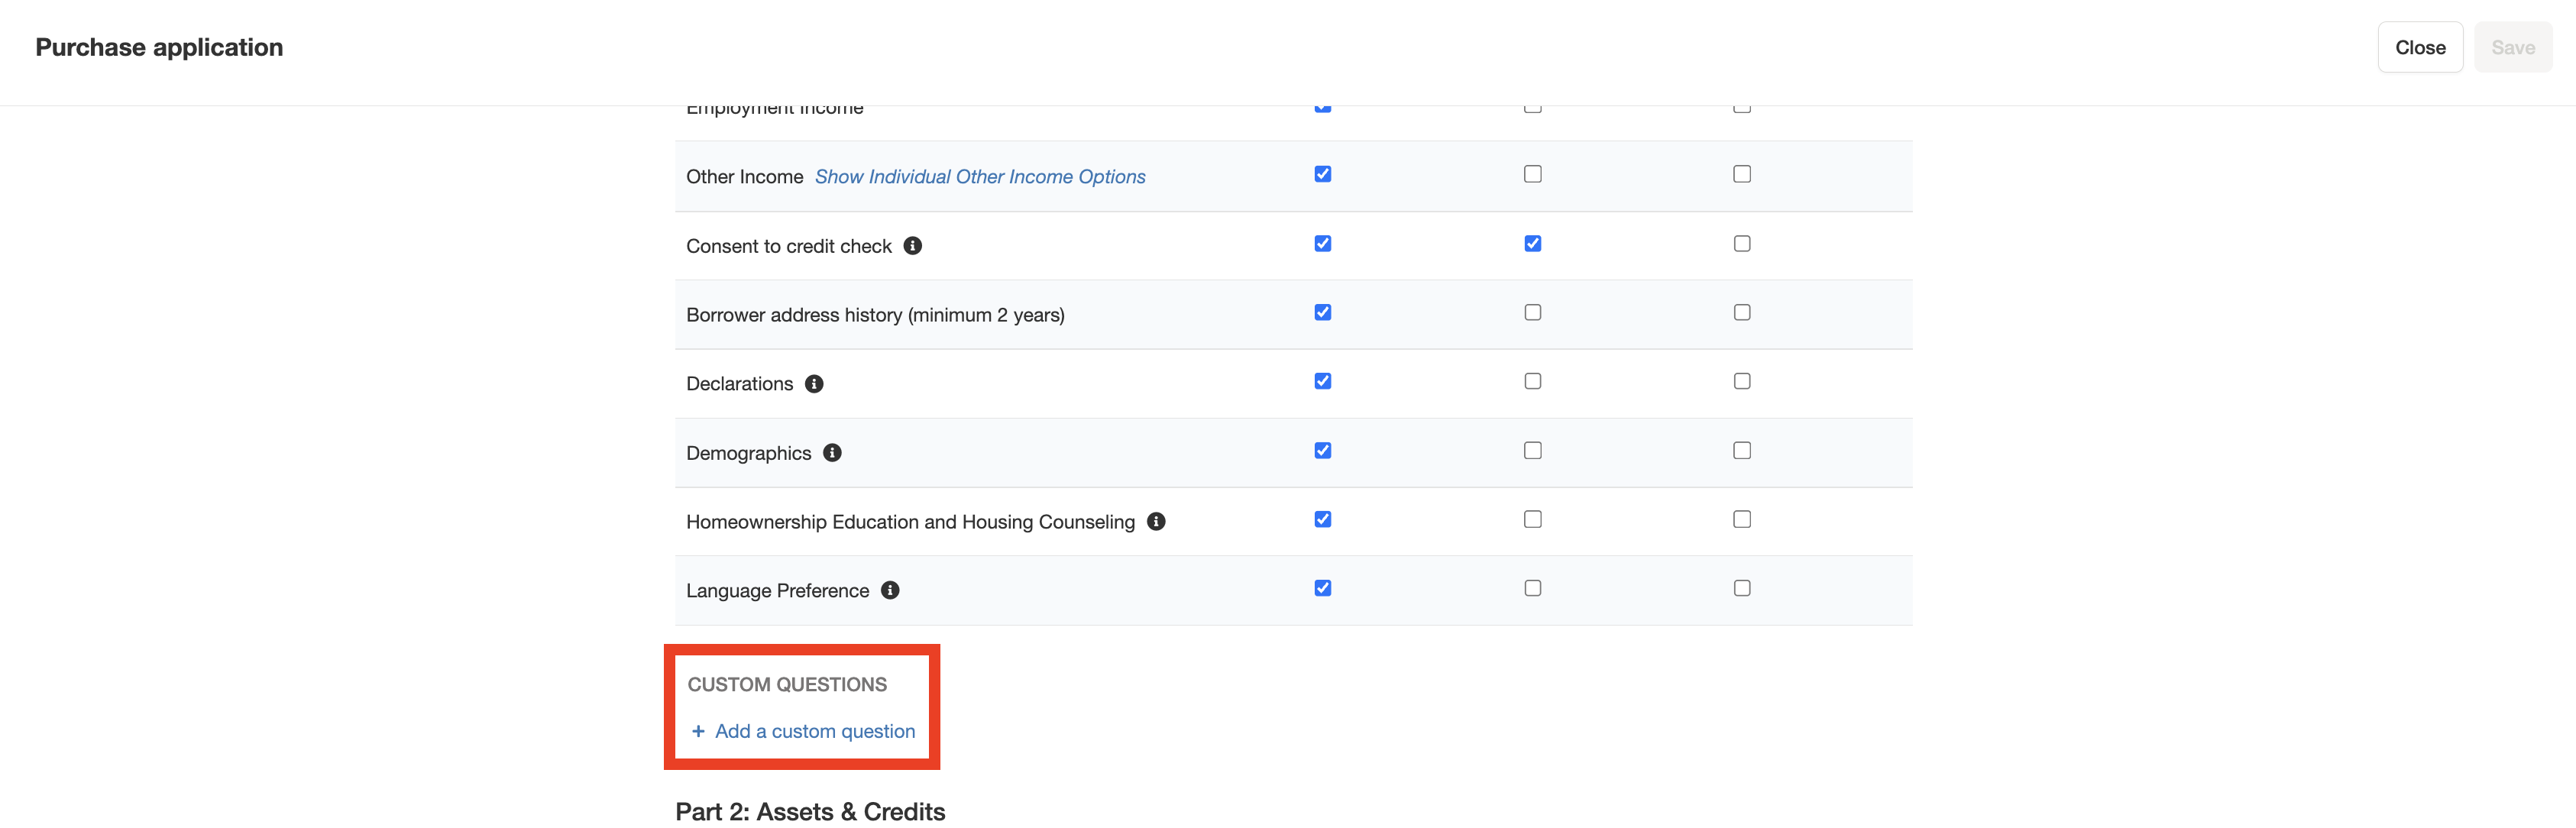Uncheck first checkbox for Language Preference
The width and height of the screenshot is (2576, 828).
tap(1323, 588)
